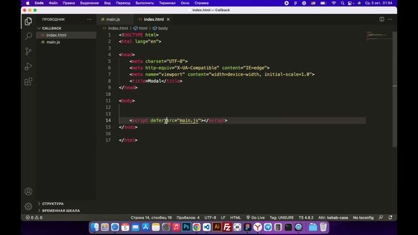Viewport: 418px width, 235px height.
Task: Open the Переход menu
Action: [123, 3]
